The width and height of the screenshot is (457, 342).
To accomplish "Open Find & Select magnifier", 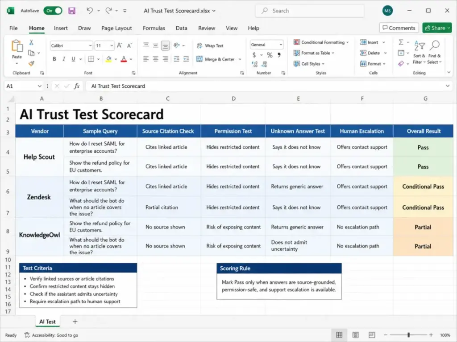I will click(435, 53).
